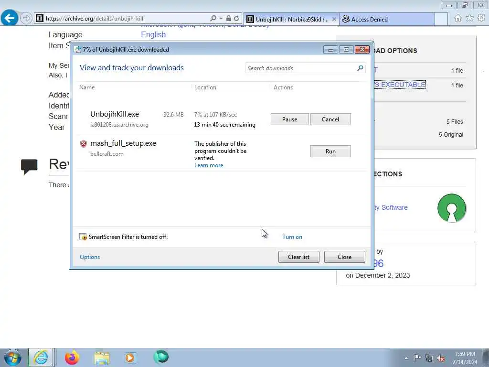Open a new blank tab

click(441, 19)
